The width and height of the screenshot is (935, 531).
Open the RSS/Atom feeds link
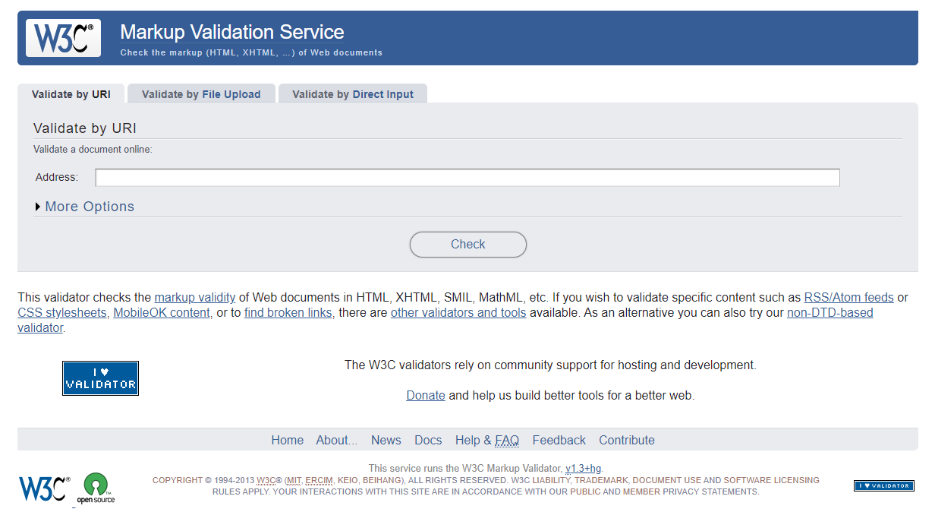pos(849,298)
